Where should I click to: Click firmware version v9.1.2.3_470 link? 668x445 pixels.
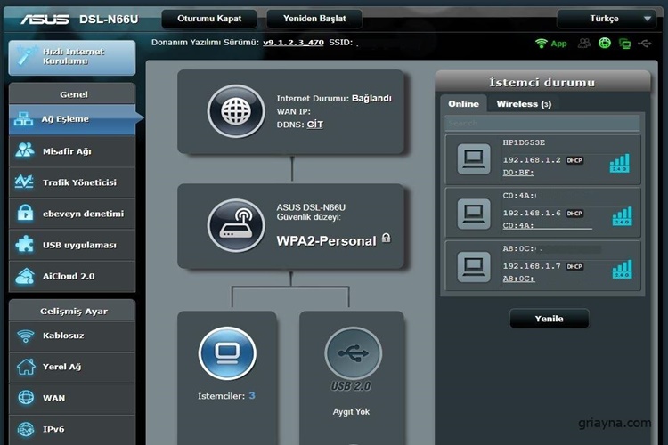(293, 43)
